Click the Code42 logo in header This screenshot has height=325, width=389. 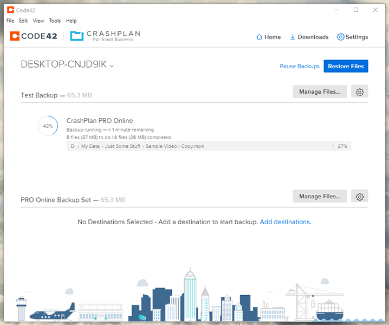(34, 36)
